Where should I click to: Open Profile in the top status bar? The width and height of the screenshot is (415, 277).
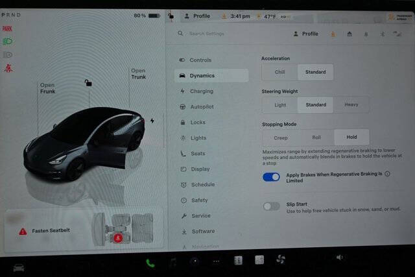coord(197,16)
